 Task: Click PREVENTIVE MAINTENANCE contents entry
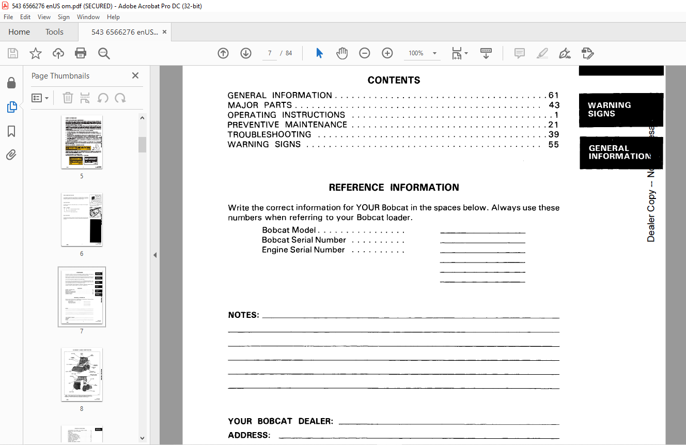point(393,125)
